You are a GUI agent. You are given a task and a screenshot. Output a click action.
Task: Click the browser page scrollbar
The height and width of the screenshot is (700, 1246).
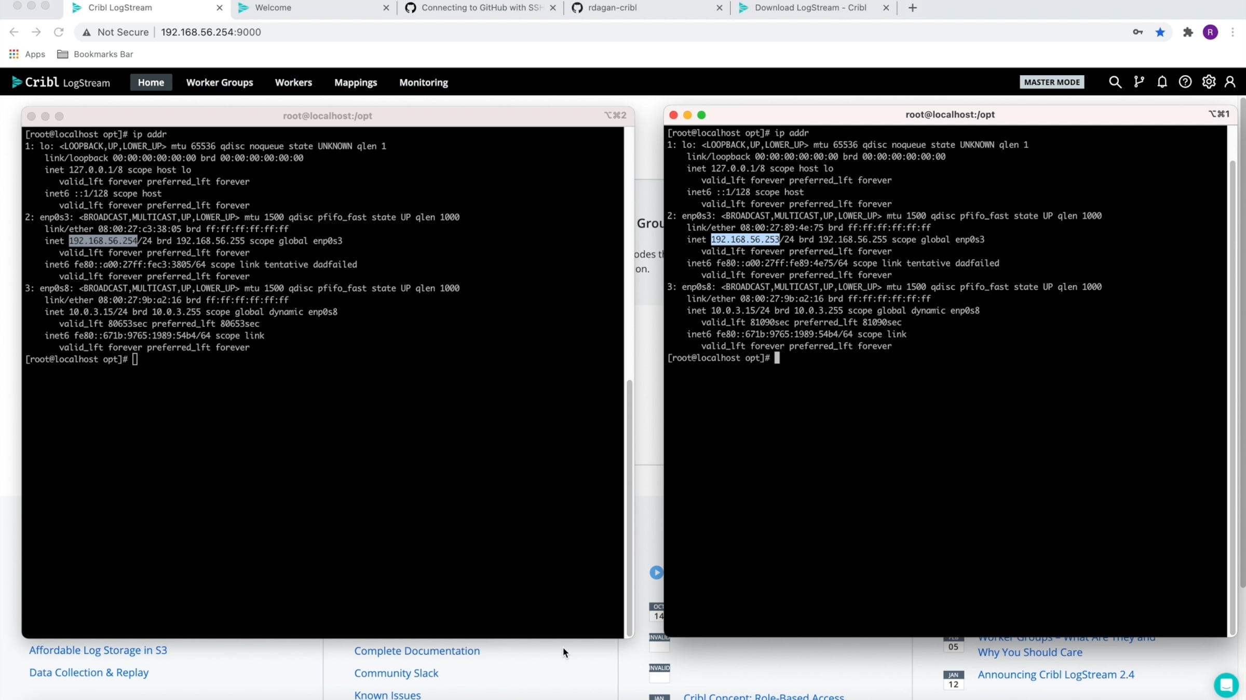(x=1242, y=342)
